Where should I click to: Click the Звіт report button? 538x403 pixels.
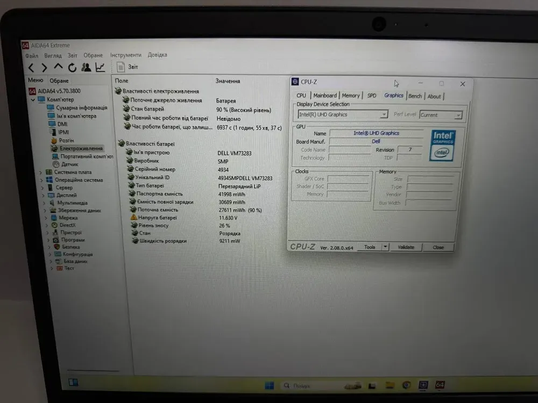(x=128, y=67)
